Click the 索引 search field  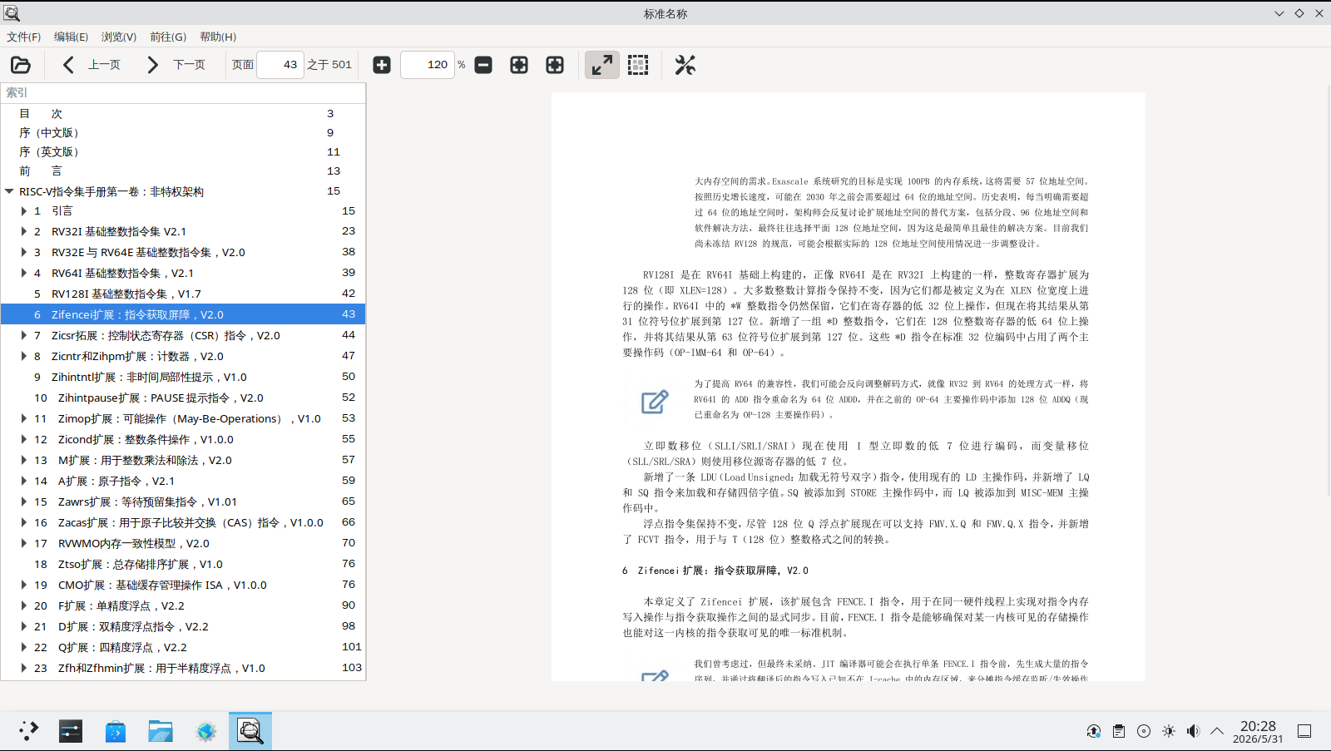click(x=183, y=92)
